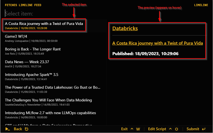
Task: Click the Back undo arrow icon
Action: (27, 129)
